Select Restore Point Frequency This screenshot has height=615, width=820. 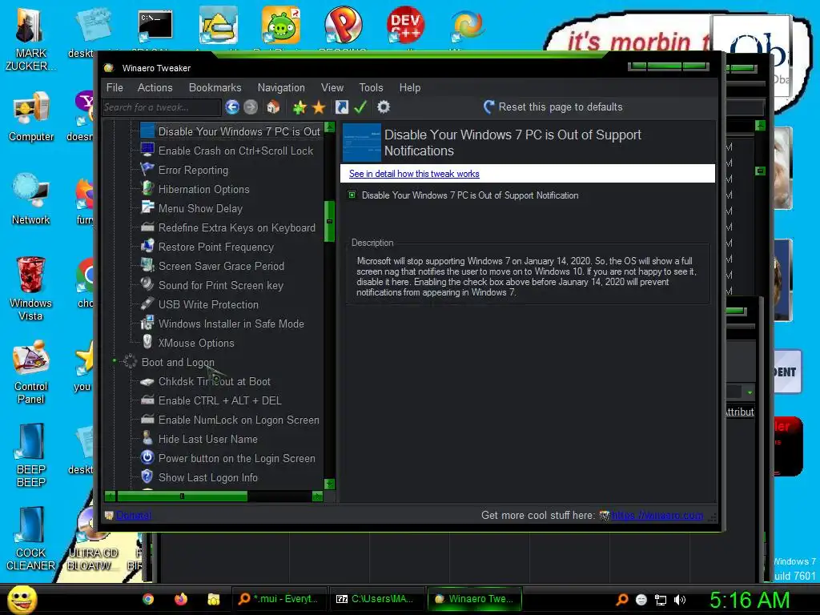pos(215,247)
